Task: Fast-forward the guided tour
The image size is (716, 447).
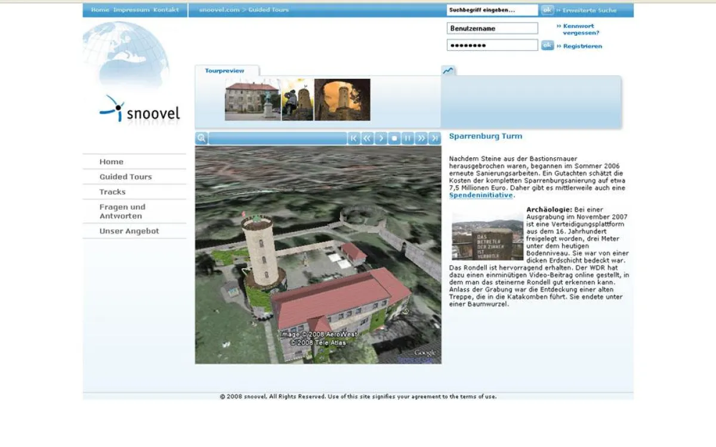Action: (421, 138)
